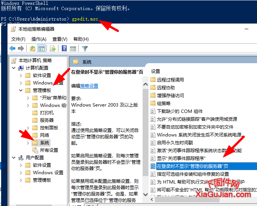Click the 远程协助 folder icon
The image size is (257, 206).
[153, 87]
